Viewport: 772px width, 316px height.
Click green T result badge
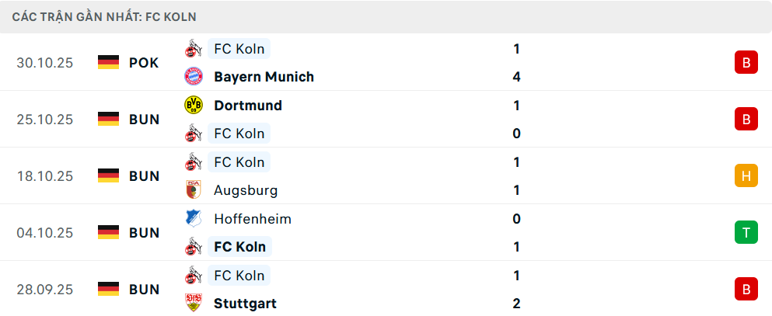(x=746, y=233)
